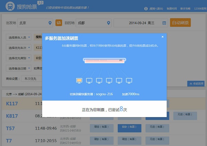Select train K117 in the list
This screenshot has height=146, width=207.
point(12,104)
